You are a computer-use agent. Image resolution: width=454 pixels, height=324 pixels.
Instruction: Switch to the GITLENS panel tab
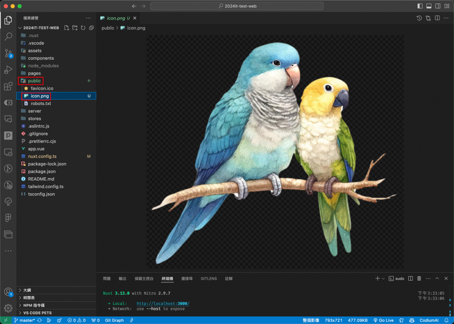[209, 279]
